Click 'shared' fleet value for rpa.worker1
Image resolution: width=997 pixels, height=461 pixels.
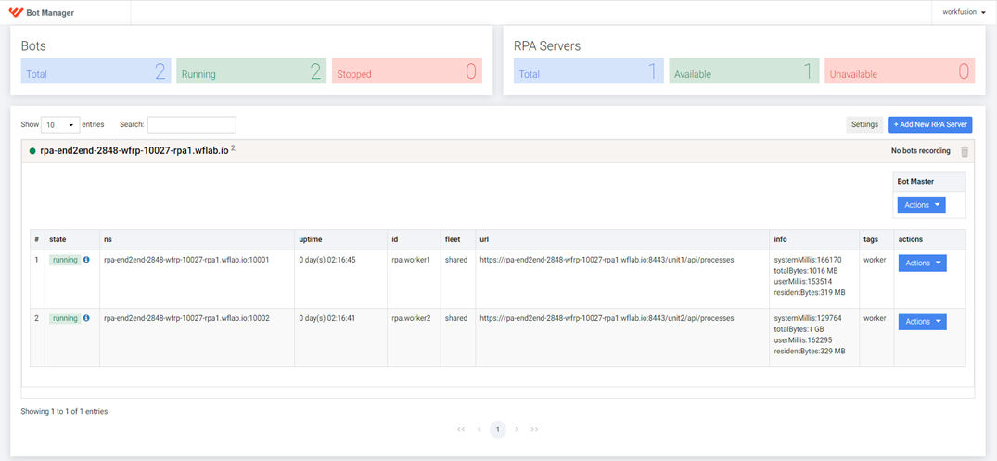coord(456,260)
